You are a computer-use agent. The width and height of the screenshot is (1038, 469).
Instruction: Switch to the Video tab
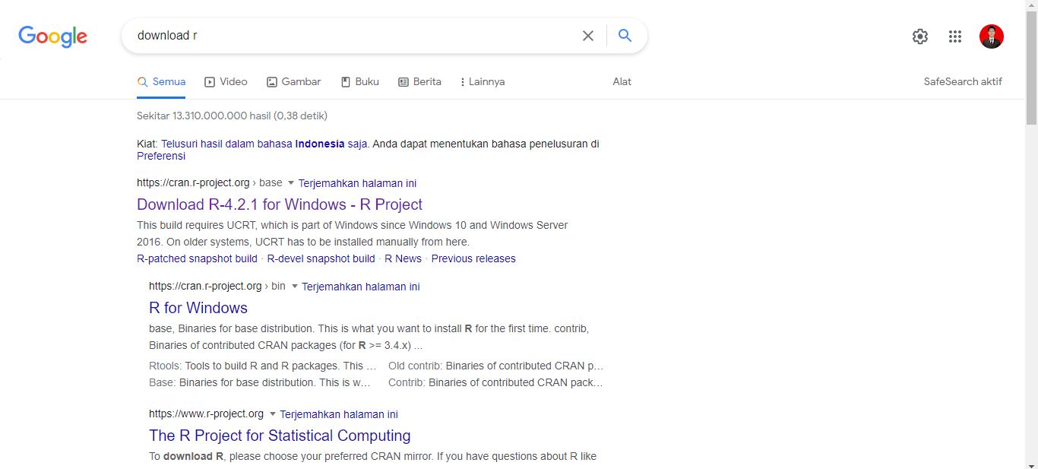pos(226,82)
